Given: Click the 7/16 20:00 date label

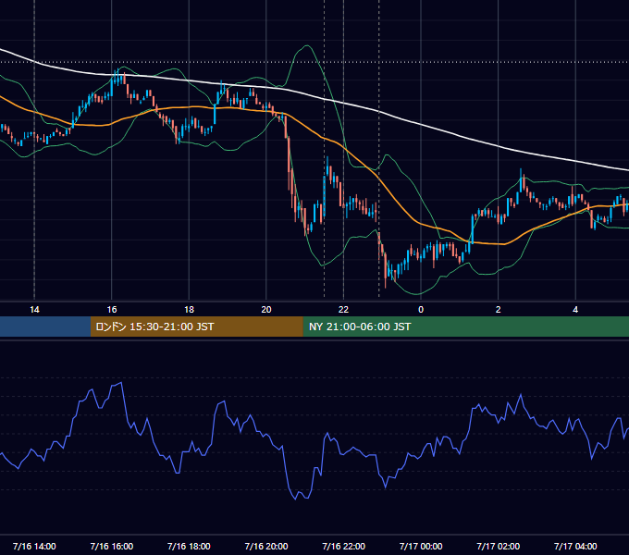Looking at the screenshot, I should tap(266, 546).
